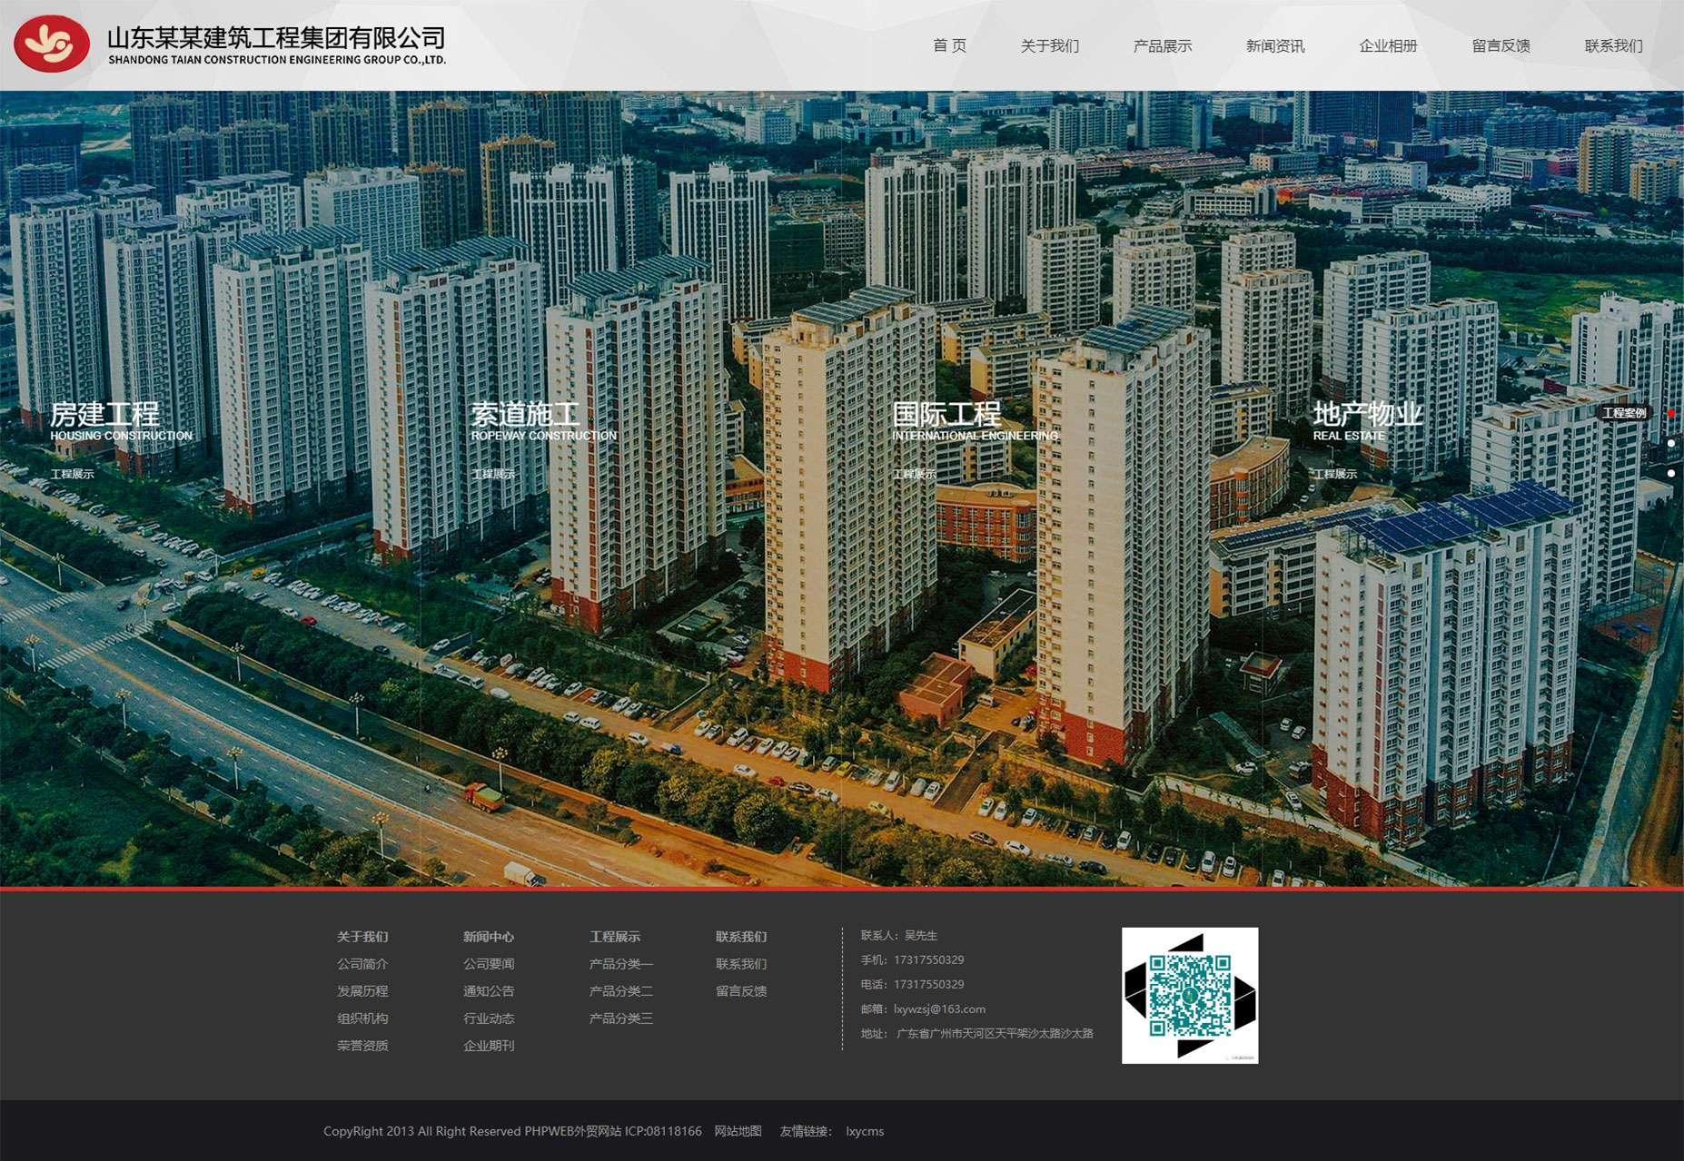Click the QR code image in footer

(1189, 995)
